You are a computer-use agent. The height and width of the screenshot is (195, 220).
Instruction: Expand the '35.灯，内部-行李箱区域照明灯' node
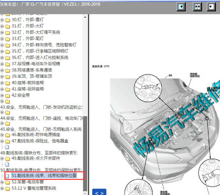coord(2,52)
